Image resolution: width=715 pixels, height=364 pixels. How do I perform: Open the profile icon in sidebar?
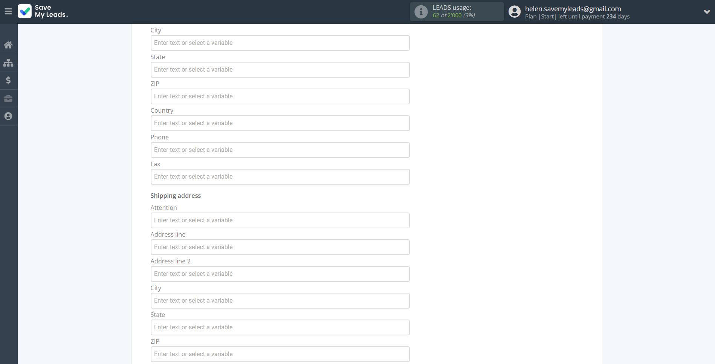coord(8,116)
